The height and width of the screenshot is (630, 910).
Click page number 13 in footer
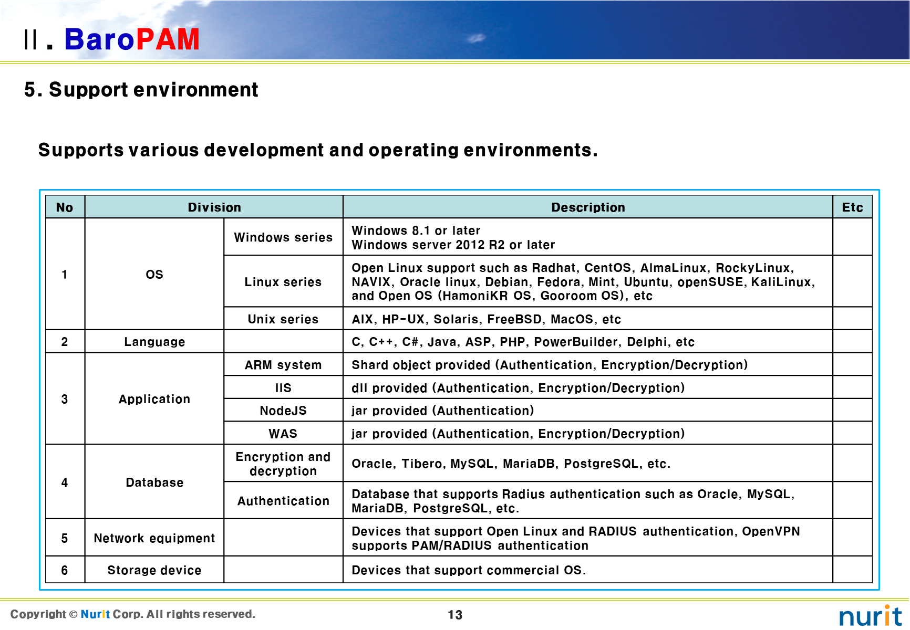455,615
